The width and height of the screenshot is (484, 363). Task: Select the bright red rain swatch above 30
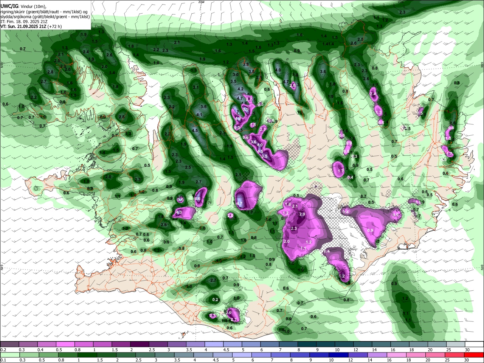point(474,355)
